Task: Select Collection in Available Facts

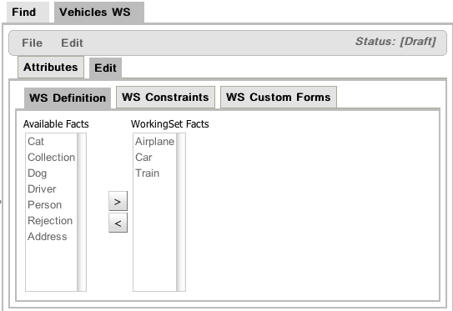Action: (x=52, y=158)
